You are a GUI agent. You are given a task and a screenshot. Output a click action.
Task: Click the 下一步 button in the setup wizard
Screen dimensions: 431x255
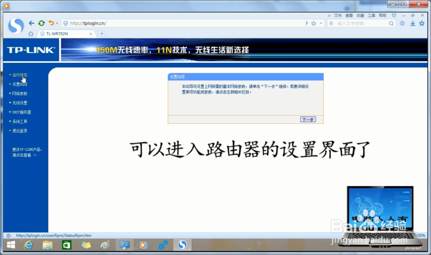click(308, 120)
